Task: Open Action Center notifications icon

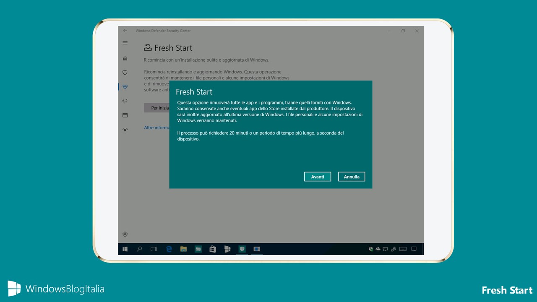Action: pyautogui.click(x=414, y=249)
